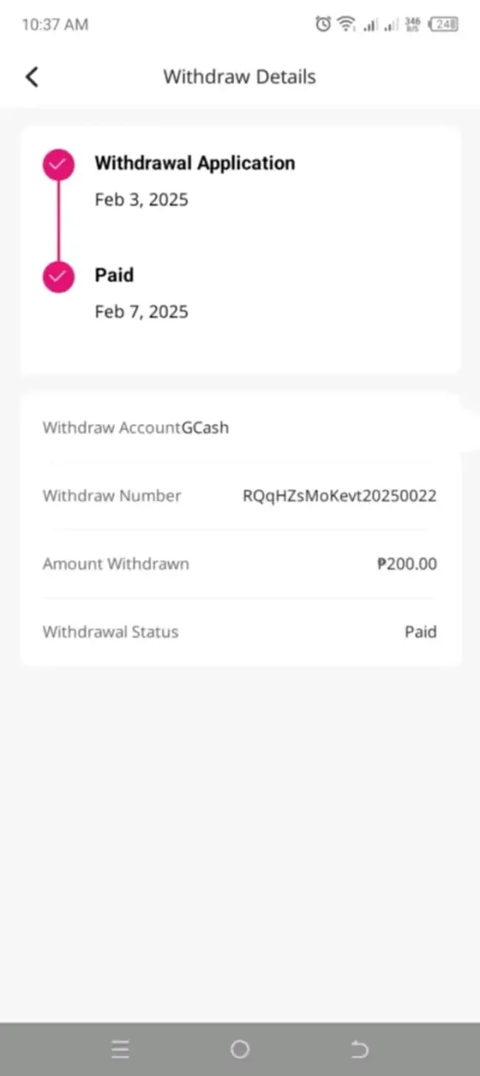
Task: Tap the Paid step checkmark circle
Action: [x=59, y=277]
